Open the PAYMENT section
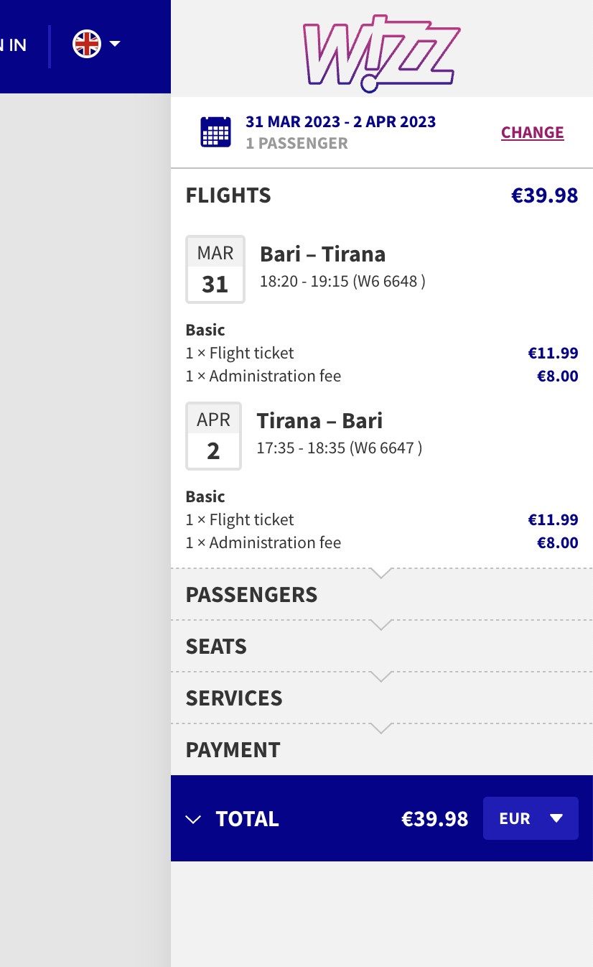This screenshot has height=967, width=593. (233, 750)
